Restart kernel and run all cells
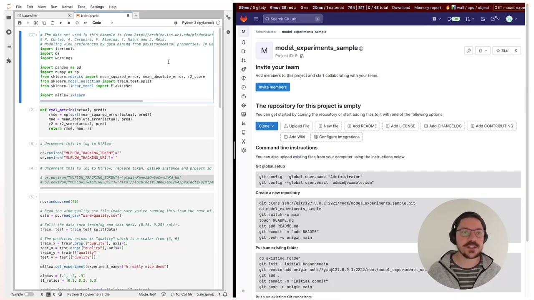 tap(85, 23)
